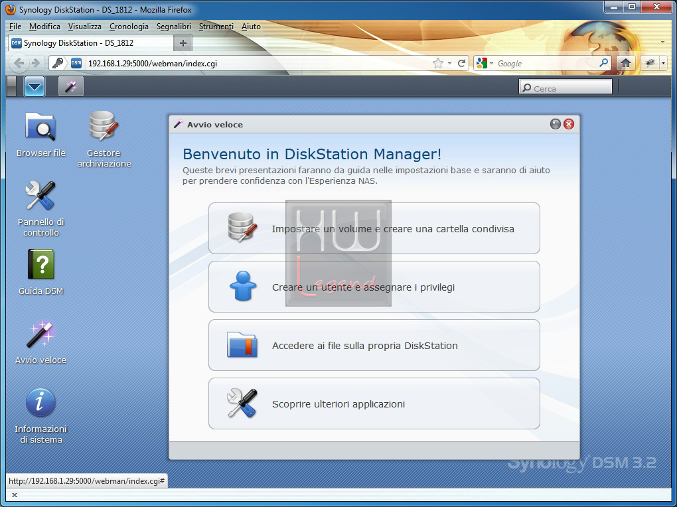The width and height of the screenshot is (677, 507).
Task: Go to Firefox home page icon
Action: point(626,64)
